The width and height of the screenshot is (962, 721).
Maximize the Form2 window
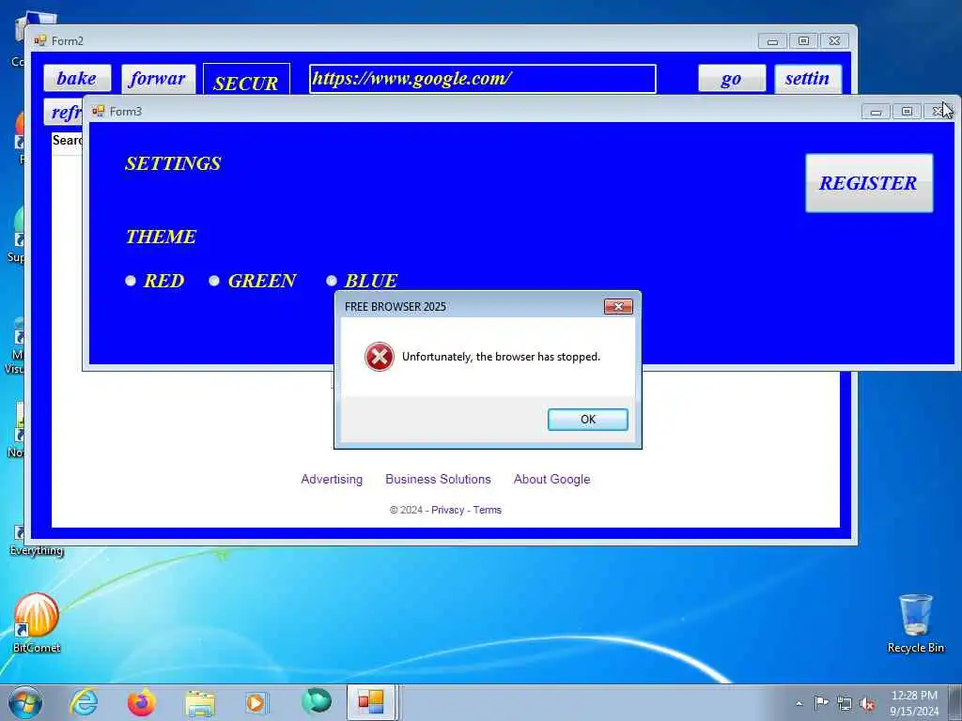tap(803, 41)
